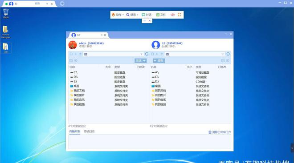Click the dash button under the floating toolbar

(x=144, y=21)
